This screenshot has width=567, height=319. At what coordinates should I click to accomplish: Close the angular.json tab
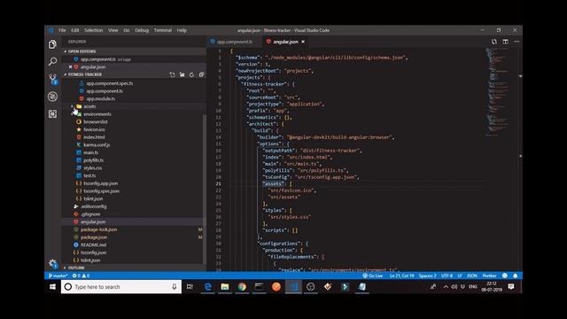click(x=303, y=42)
